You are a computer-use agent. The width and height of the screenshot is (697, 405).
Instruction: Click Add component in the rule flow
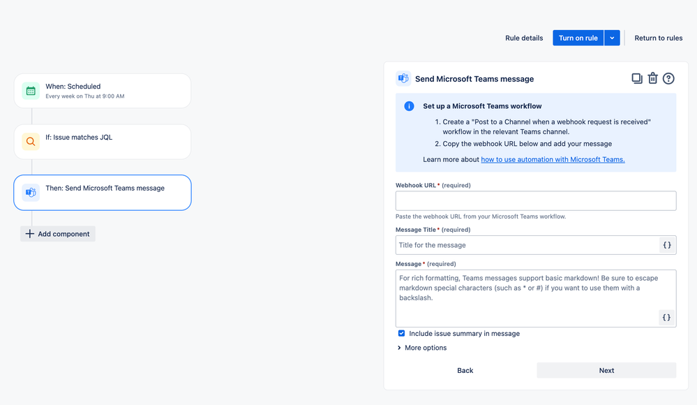pyautogui.click(x=58, y=234)
